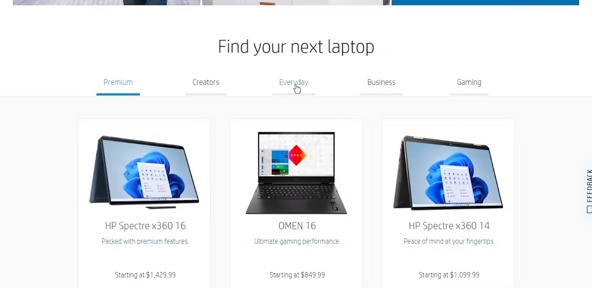The height and width of the screenshot is (288, 592).
Task: Click 'Packed with premium features.' text
Action: point(145,241)
